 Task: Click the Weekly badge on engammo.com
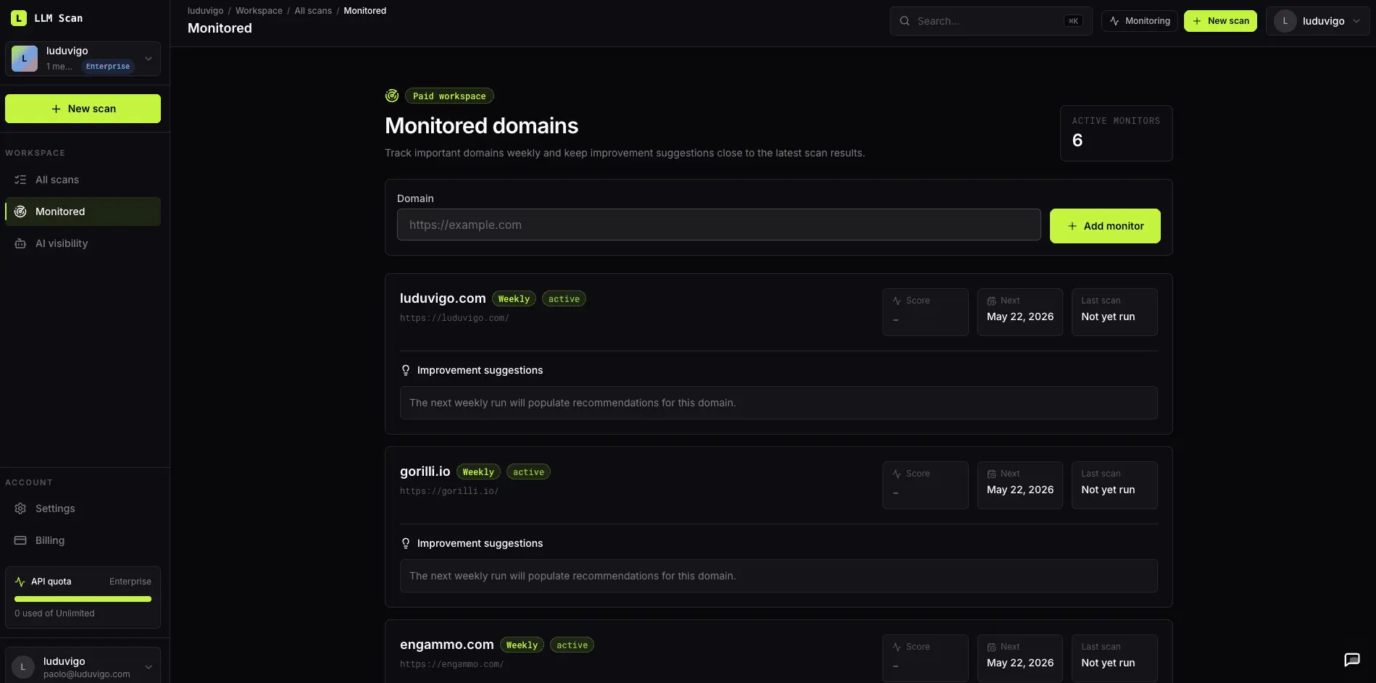tap(522, 645)
